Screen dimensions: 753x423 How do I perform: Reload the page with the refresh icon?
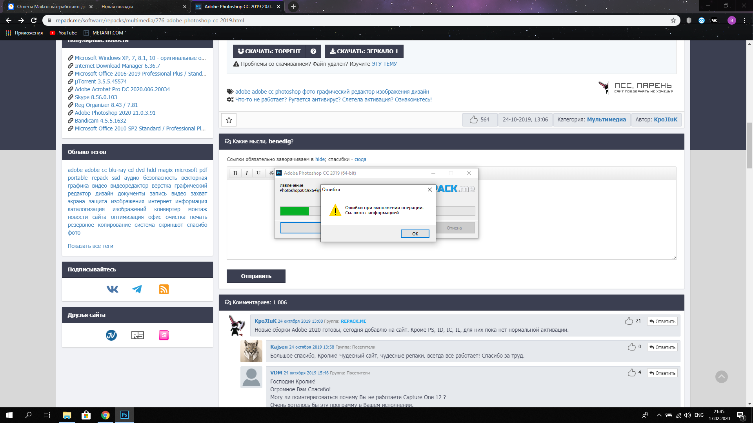(x=34, y=20)
